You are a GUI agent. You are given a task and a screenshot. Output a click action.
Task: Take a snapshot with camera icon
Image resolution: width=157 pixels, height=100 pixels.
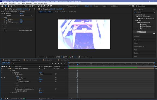[79, 57]
